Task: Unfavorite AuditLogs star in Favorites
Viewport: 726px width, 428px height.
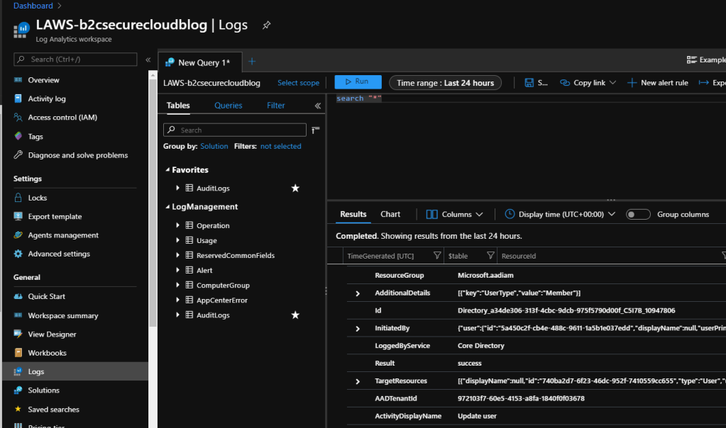Action: click(x=295, y=188)
